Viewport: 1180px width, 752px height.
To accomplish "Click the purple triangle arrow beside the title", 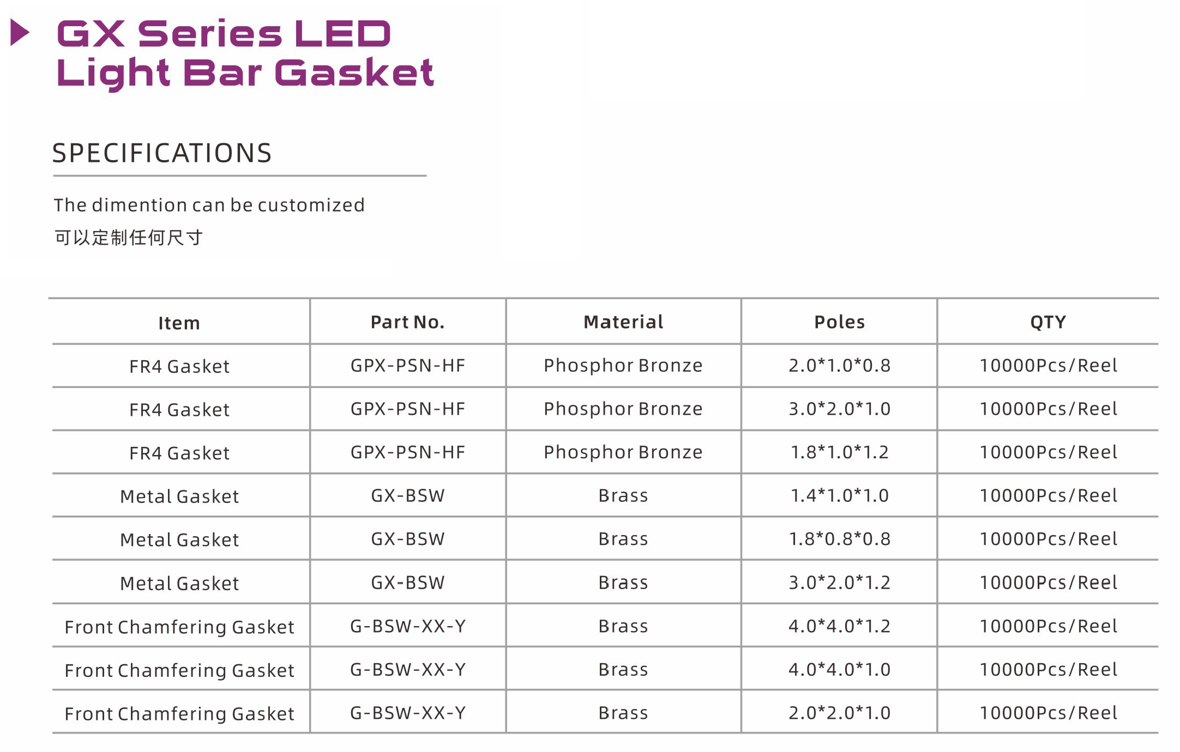I will tap(20, 33).
